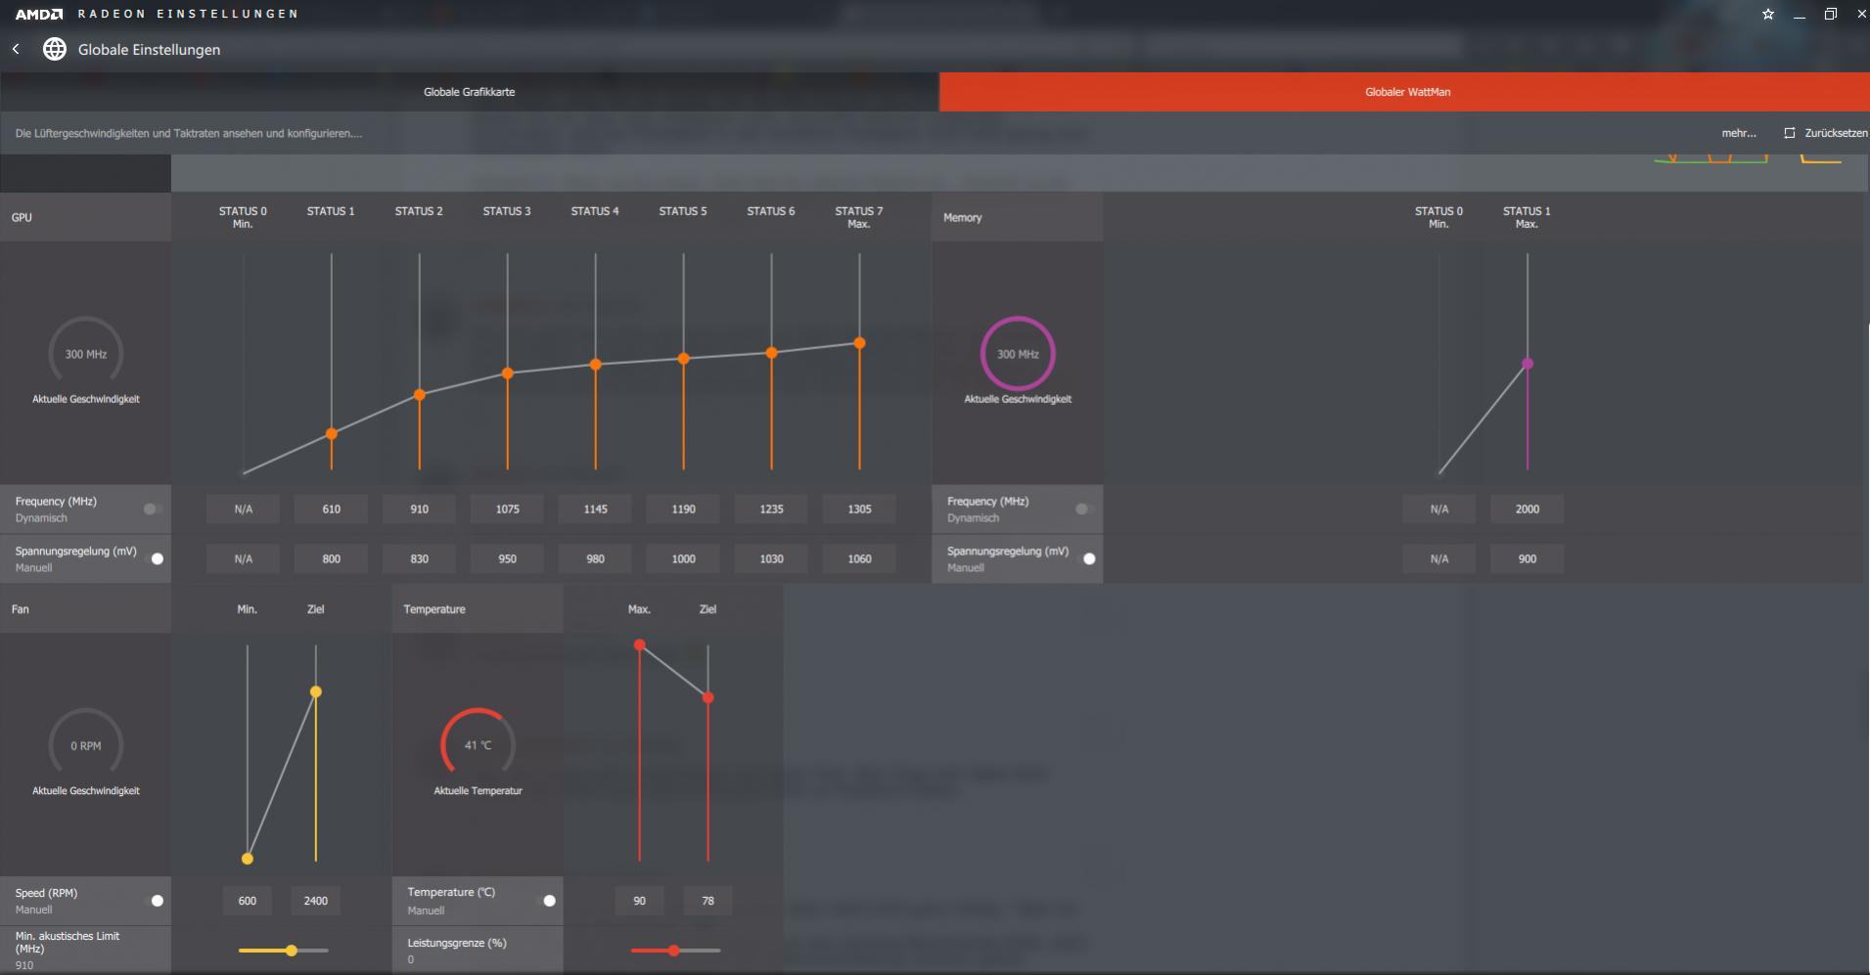
Task: Click the back arrow icon
Action: pyautogui.click(x=16, y=49)
